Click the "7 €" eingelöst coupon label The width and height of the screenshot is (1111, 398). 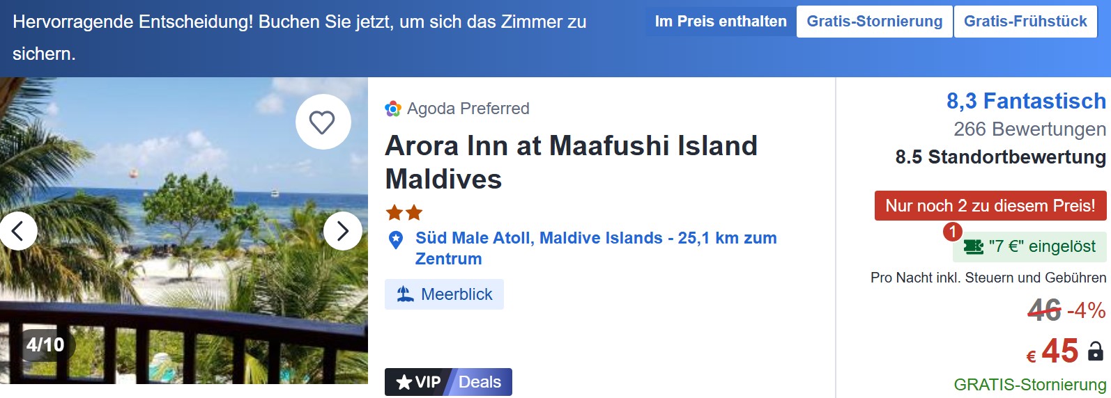(1041, 246)
